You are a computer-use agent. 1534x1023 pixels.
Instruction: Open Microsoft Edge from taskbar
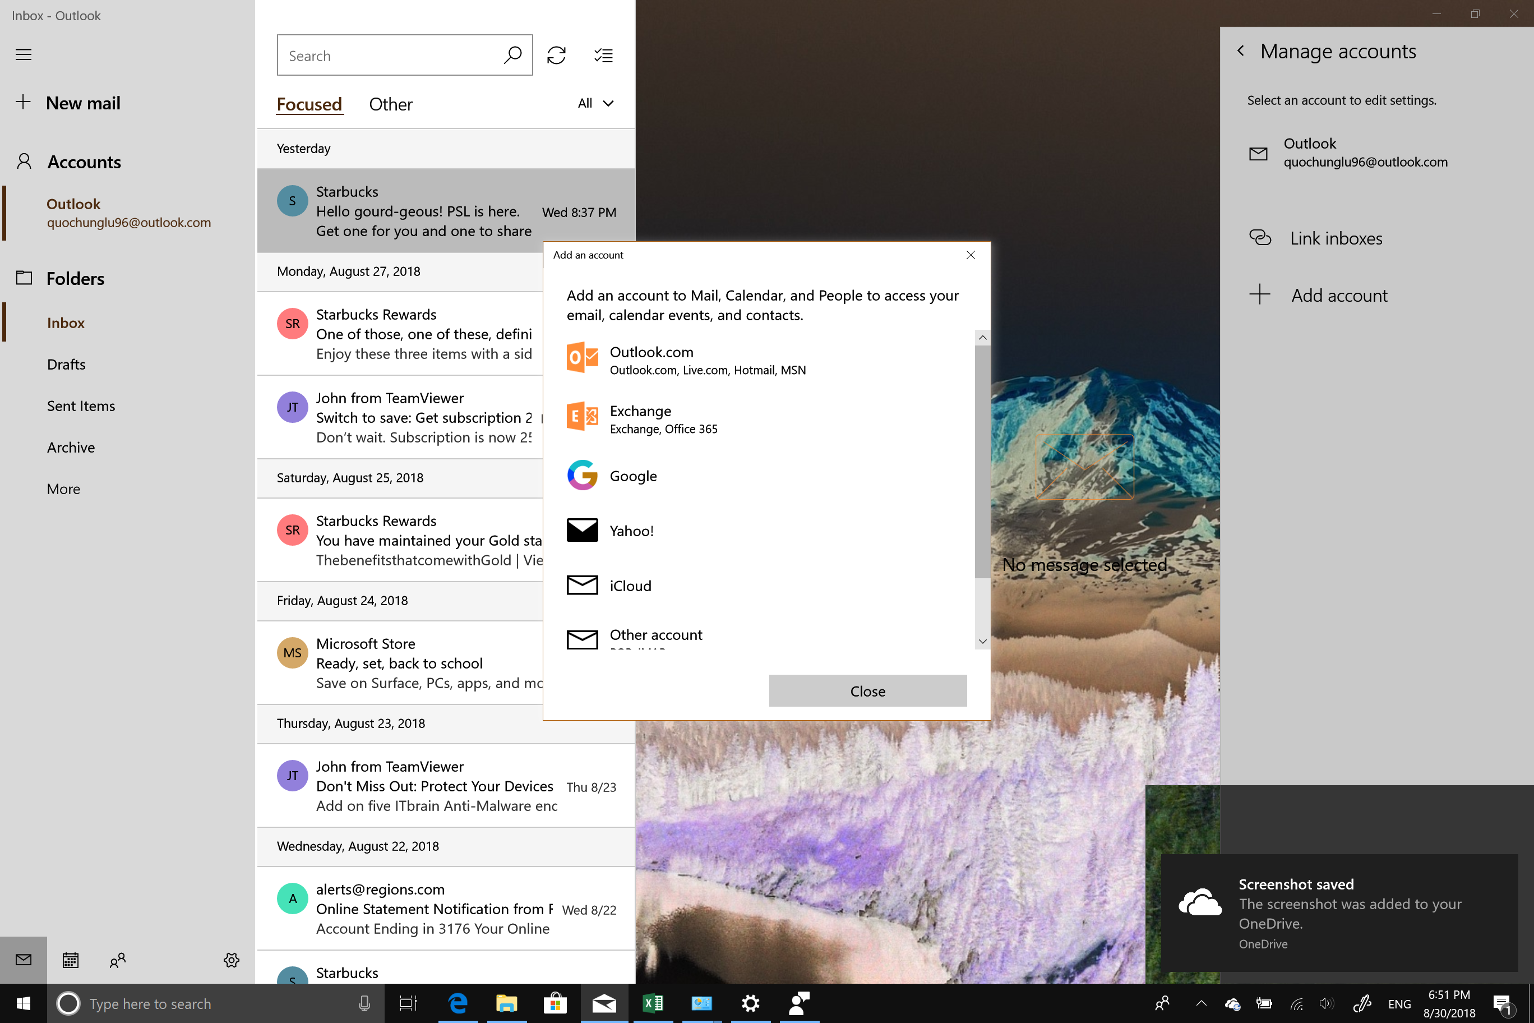pyautogui.click(x=459, y=1003)
